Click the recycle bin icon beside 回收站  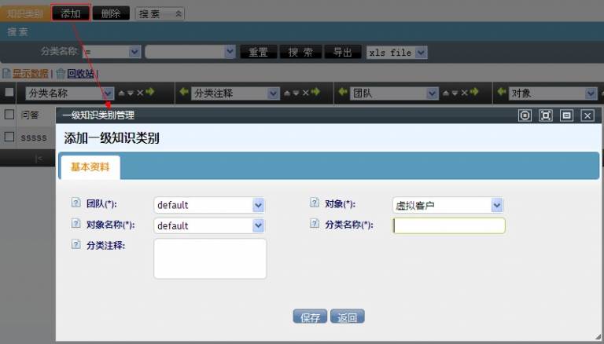click(x=61, y=73)
